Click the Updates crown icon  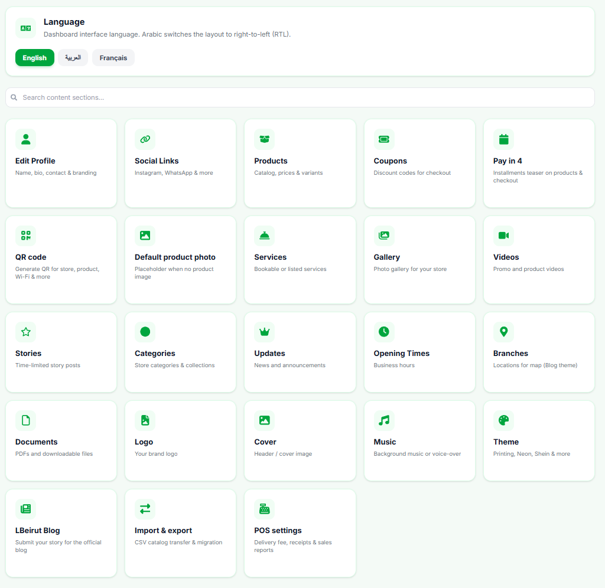[x=265, y=332]
